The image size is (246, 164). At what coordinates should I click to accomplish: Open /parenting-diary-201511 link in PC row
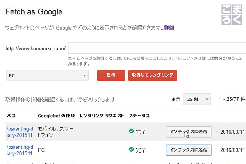pos(20,150)
